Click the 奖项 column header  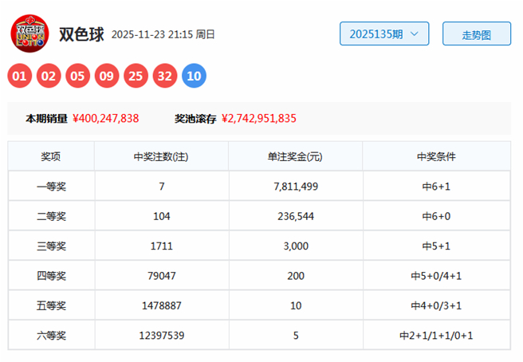click(x=51, y=156)
